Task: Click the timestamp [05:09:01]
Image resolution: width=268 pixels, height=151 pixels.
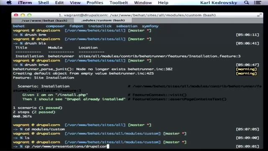Action: tap(247, 146)
